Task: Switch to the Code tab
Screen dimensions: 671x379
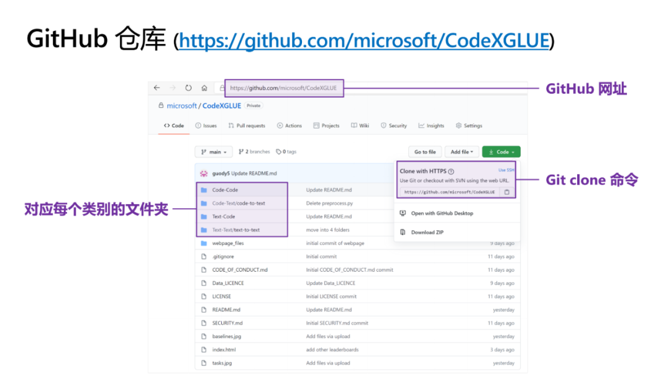Action: (174, 126)
